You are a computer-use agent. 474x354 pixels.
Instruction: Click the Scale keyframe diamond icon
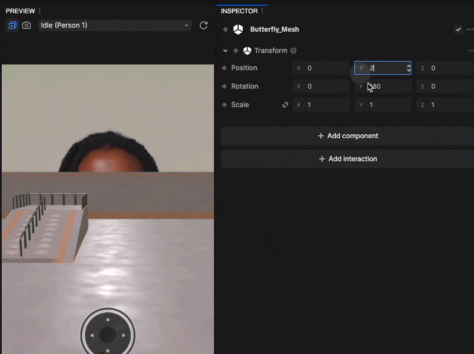coord(225,105)
